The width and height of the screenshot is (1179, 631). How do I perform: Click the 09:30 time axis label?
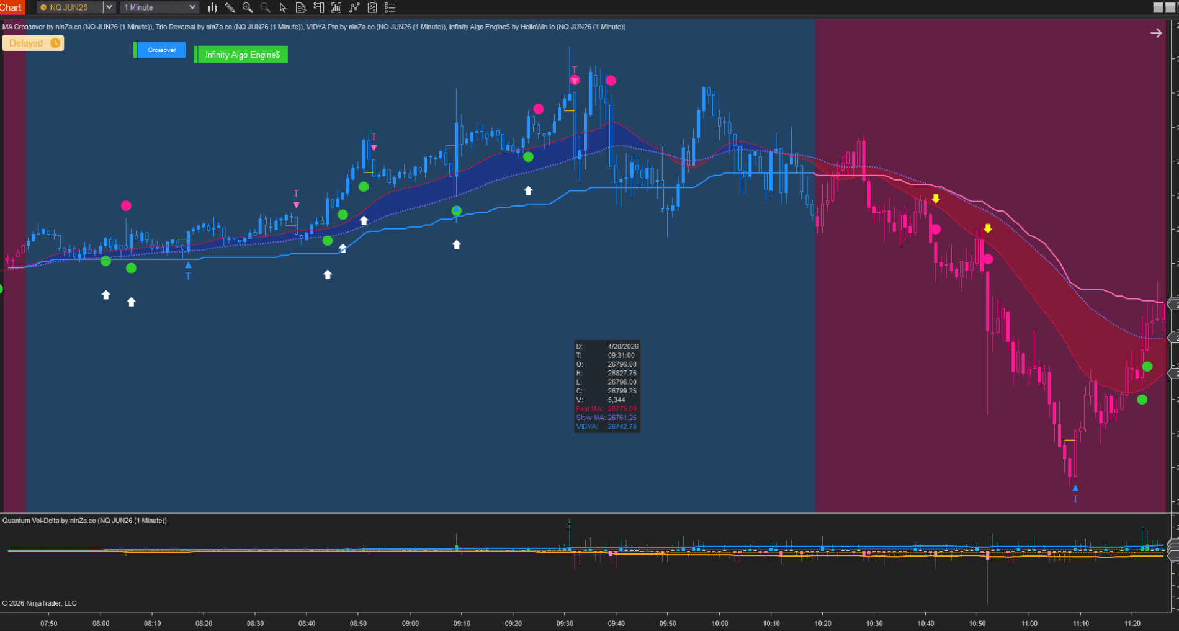[x=565, y=623]
